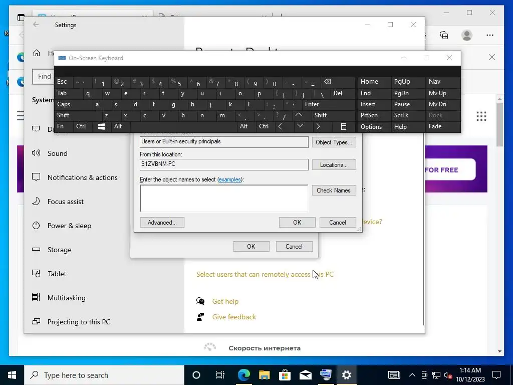Open the apps grid icon on webpage
This screenshot has width=513, height=385.
[x=481, y=116]
